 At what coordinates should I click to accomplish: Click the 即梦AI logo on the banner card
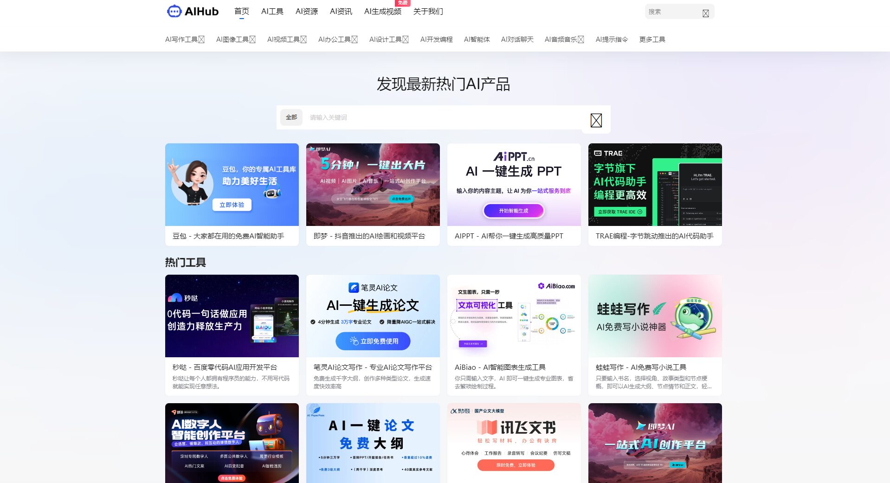point(320,150)
